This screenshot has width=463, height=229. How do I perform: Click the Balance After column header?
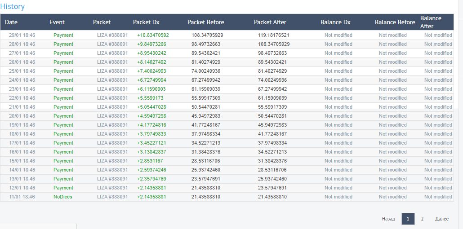click(431, 22)
